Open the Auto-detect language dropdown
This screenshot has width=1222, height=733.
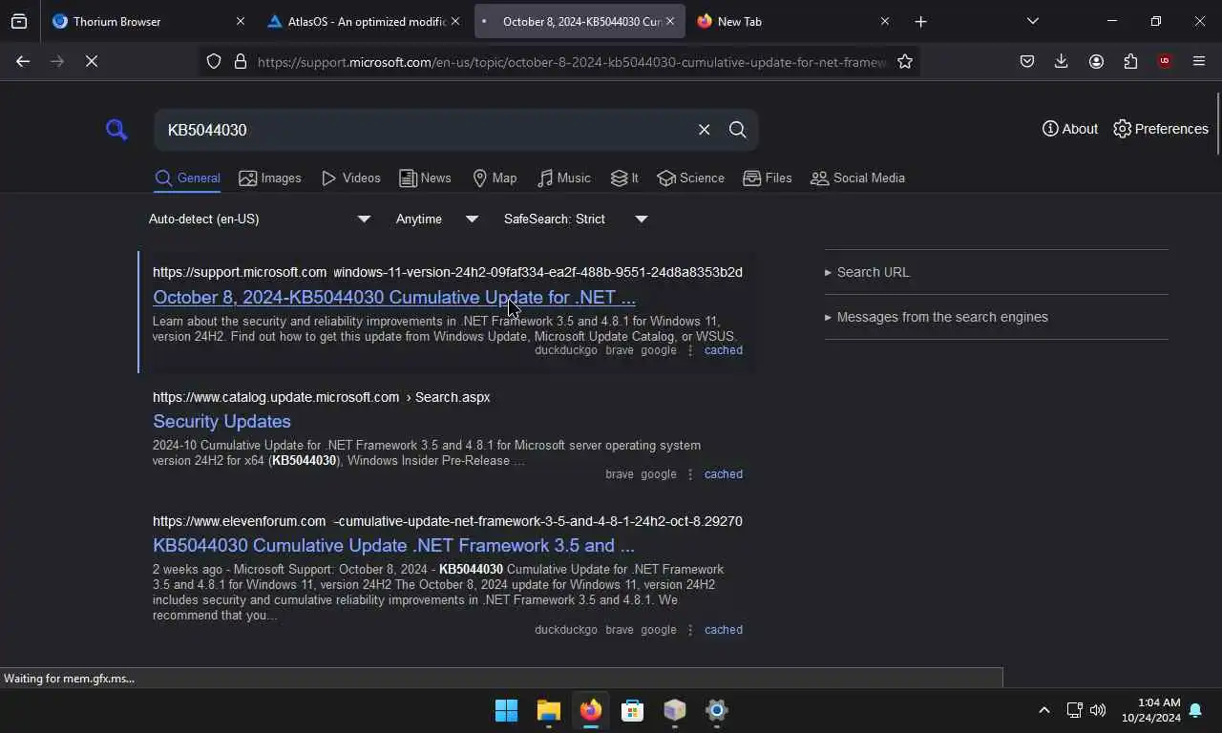tap(260, 219)
